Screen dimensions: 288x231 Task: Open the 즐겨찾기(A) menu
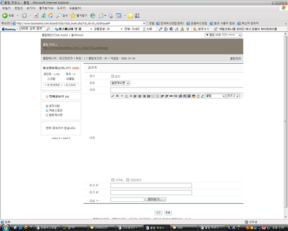point(45,8)
